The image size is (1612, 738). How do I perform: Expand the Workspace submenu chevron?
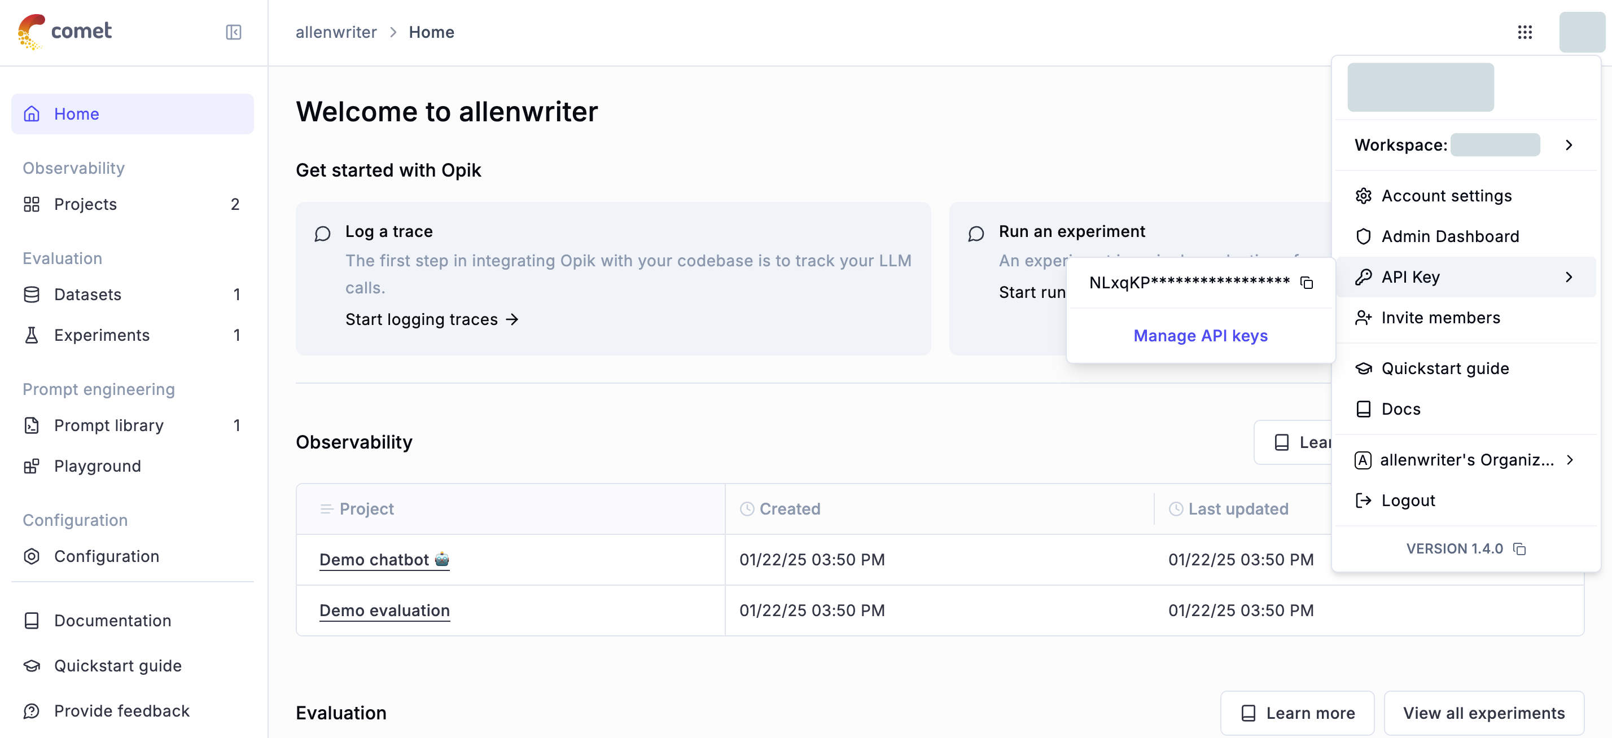tap(1568, 145)
